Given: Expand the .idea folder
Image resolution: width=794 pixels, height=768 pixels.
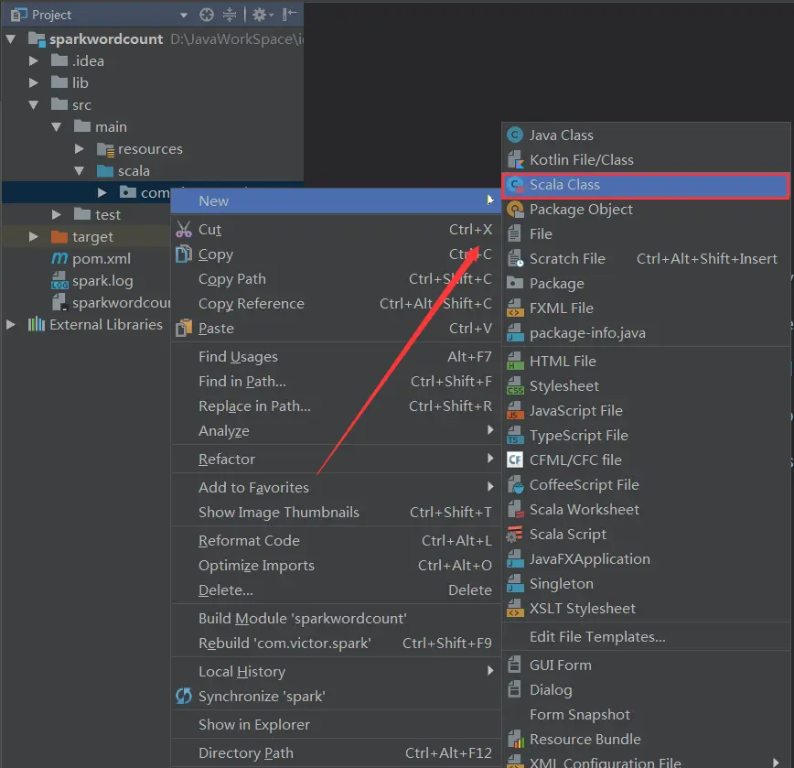Looking at the screenshot, I should 34,60.
